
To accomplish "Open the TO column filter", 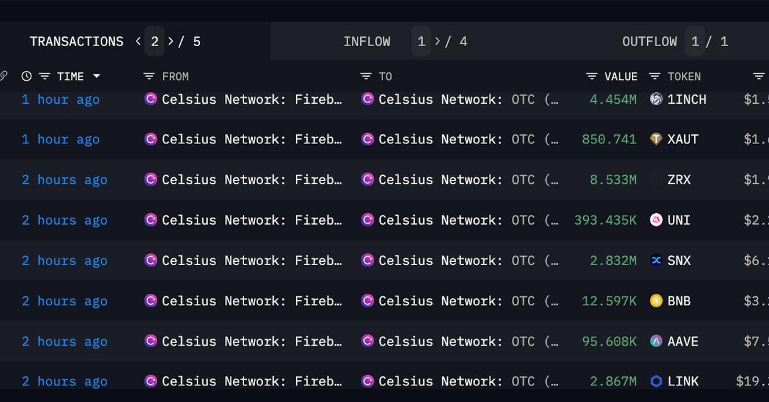I will 366,76.
